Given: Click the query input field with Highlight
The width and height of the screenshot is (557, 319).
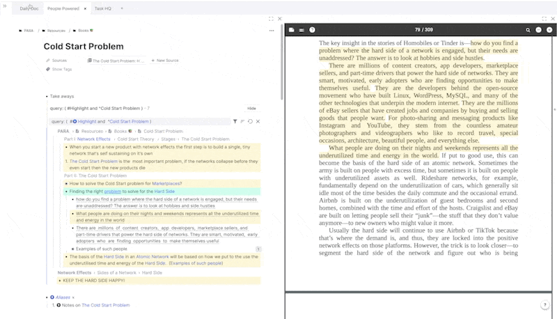Looking at the screenshot, I should pos(140,121).
